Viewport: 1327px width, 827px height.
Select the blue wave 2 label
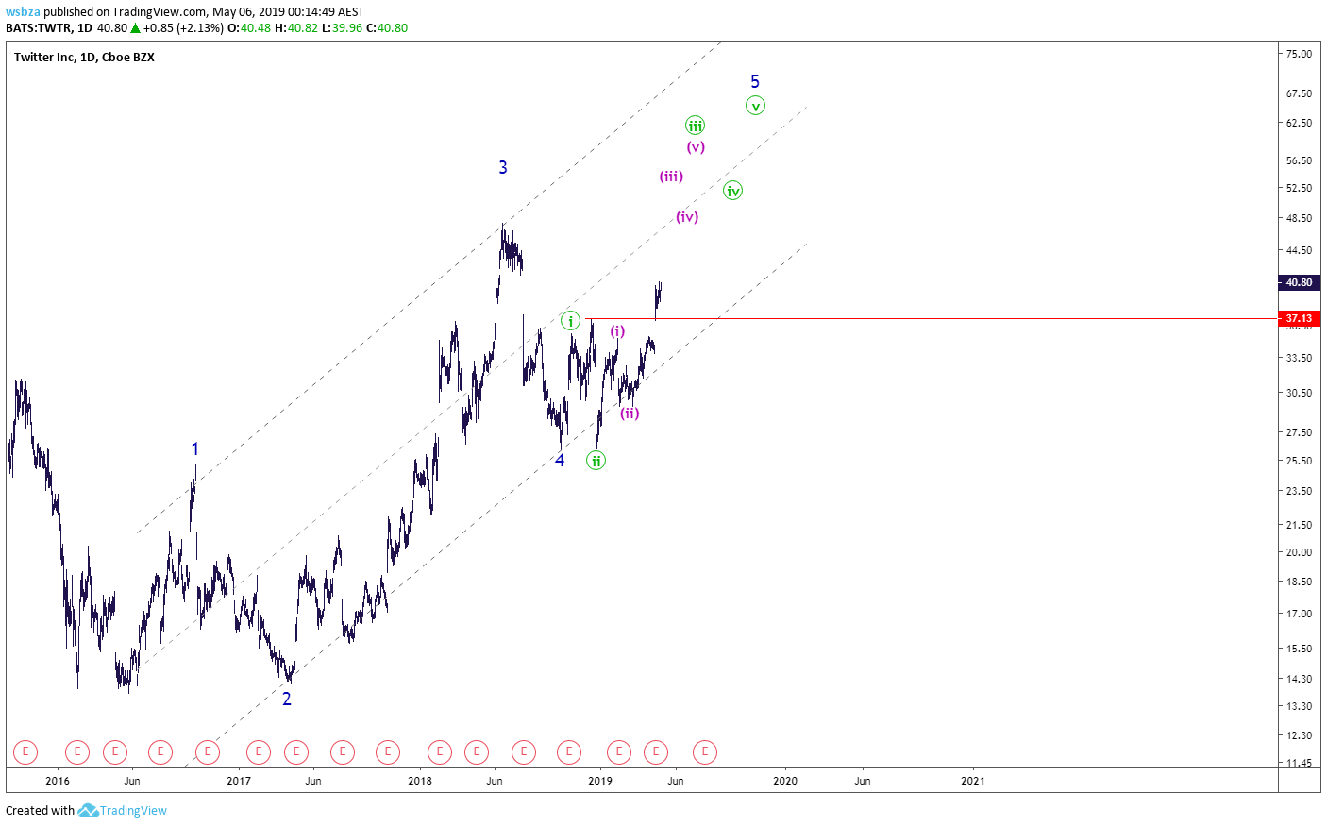[x=287, y=699]
